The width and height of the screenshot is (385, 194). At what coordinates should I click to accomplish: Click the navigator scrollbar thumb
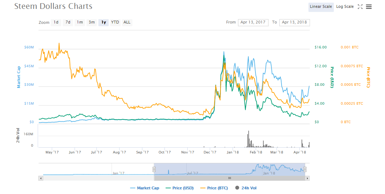229,178
